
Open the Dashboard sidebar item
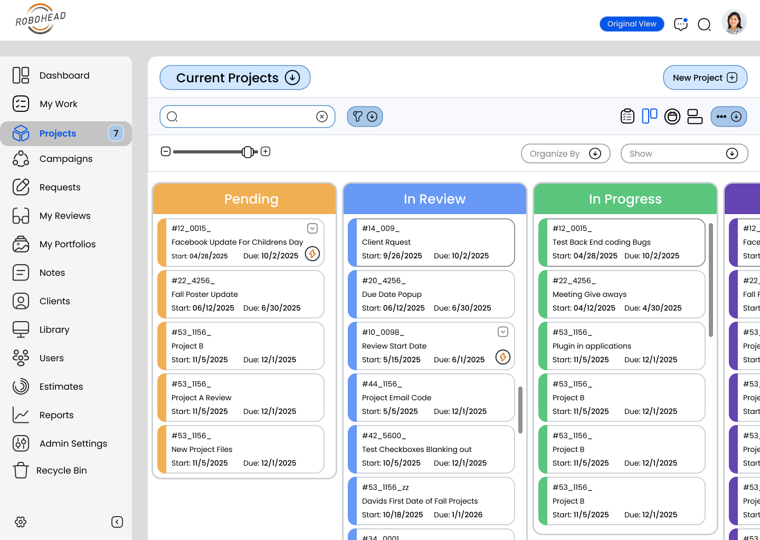[x=51, y=75]
